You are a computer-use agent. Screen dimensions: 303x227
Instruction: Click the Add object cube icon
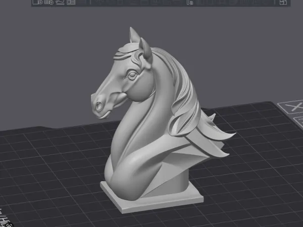coord(37,2)
